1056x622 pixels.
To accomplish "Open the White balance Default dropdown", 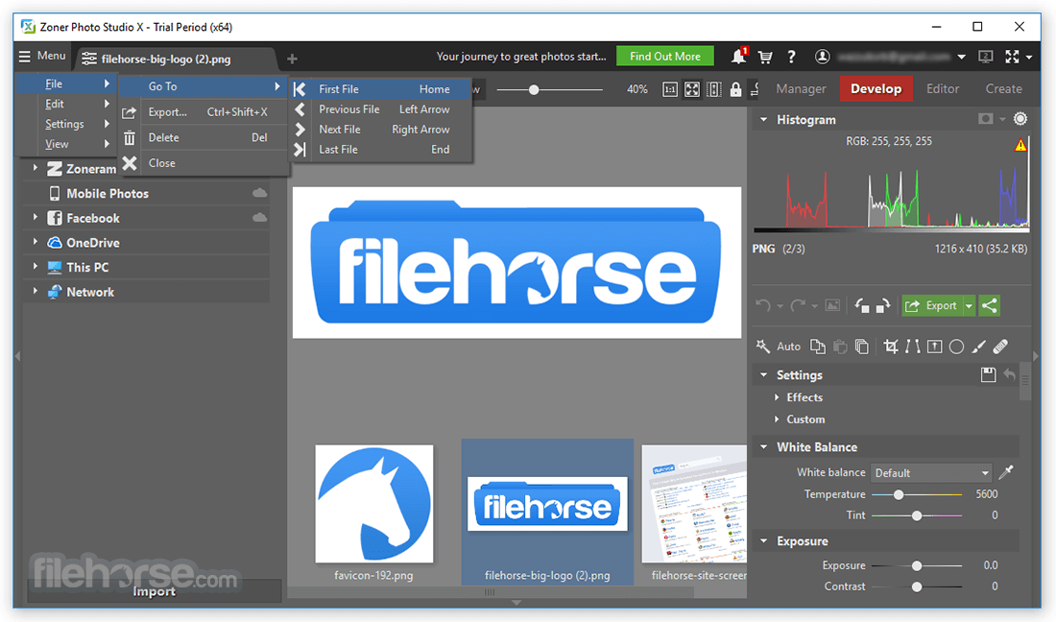I will [931, 473].
